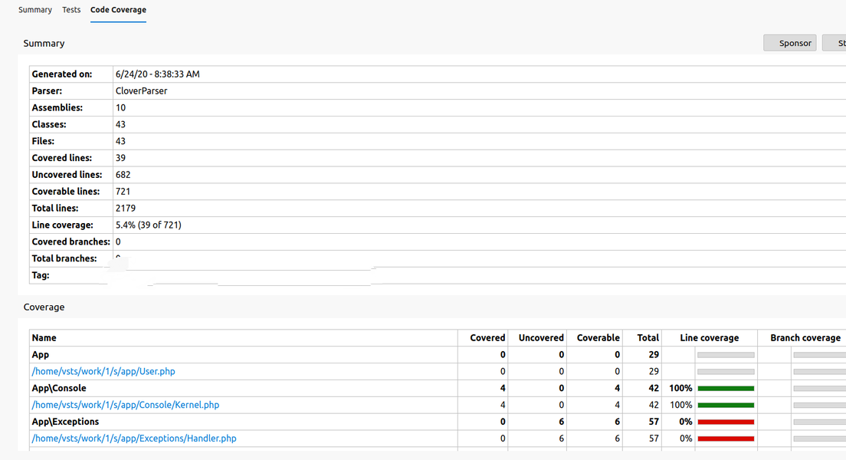846x460 pixels.
Task: Switch to the Tests tab
Action: point(71,9)
